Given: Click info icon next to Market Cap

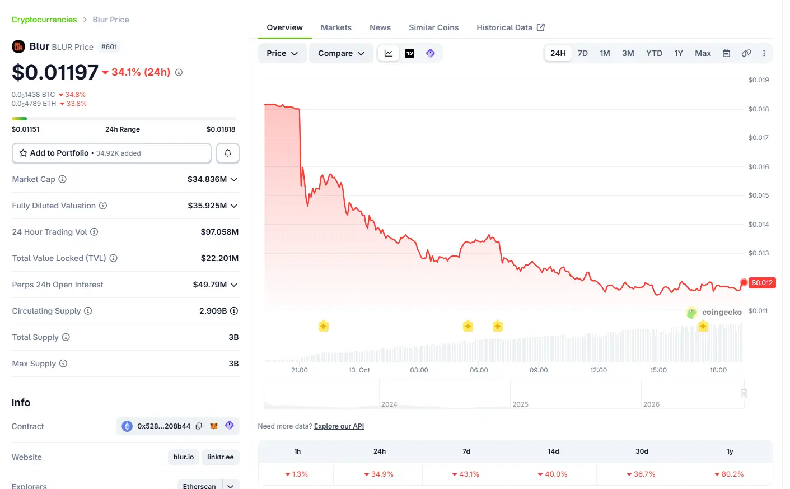Looking at the screenshot, I should (x=63, y=179).
